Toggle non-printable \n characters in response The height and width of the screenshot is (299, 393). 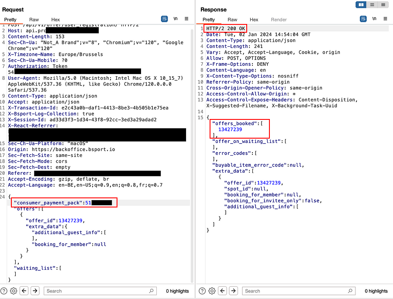[x=374, y=19]
